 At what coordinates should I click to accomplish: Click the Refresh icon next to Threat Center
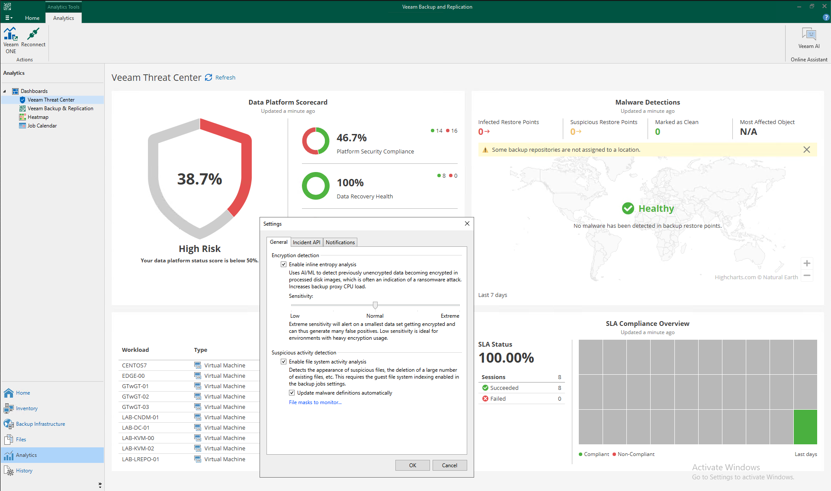(209, 77)
